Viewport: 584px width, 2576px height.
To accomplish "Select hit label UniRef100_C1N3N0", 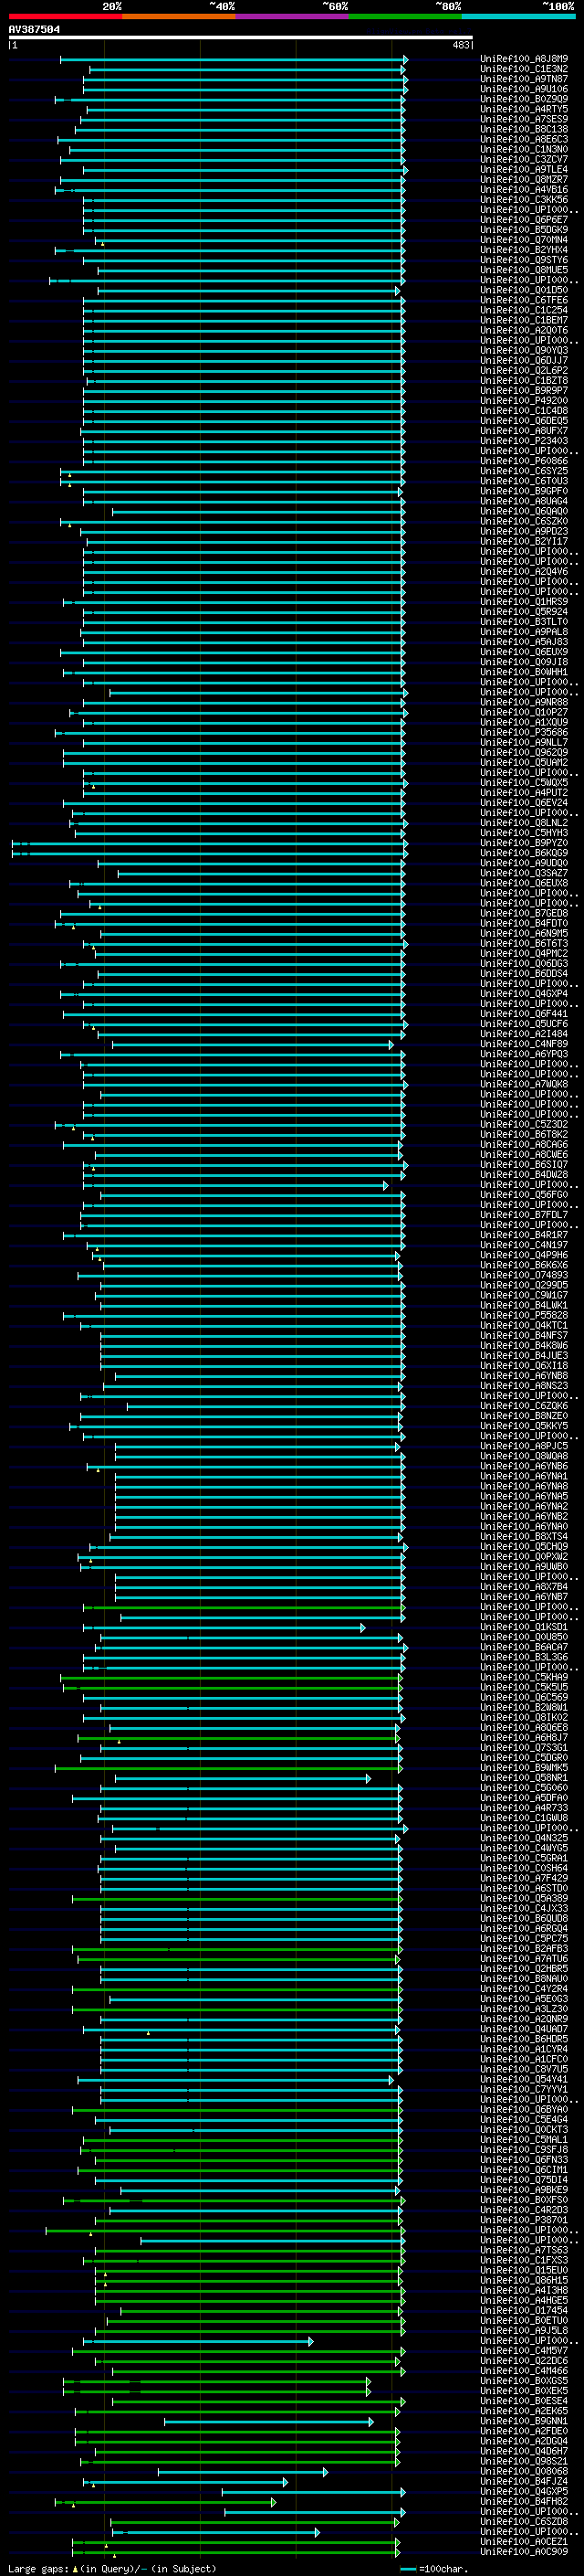I will coord(524,149).
